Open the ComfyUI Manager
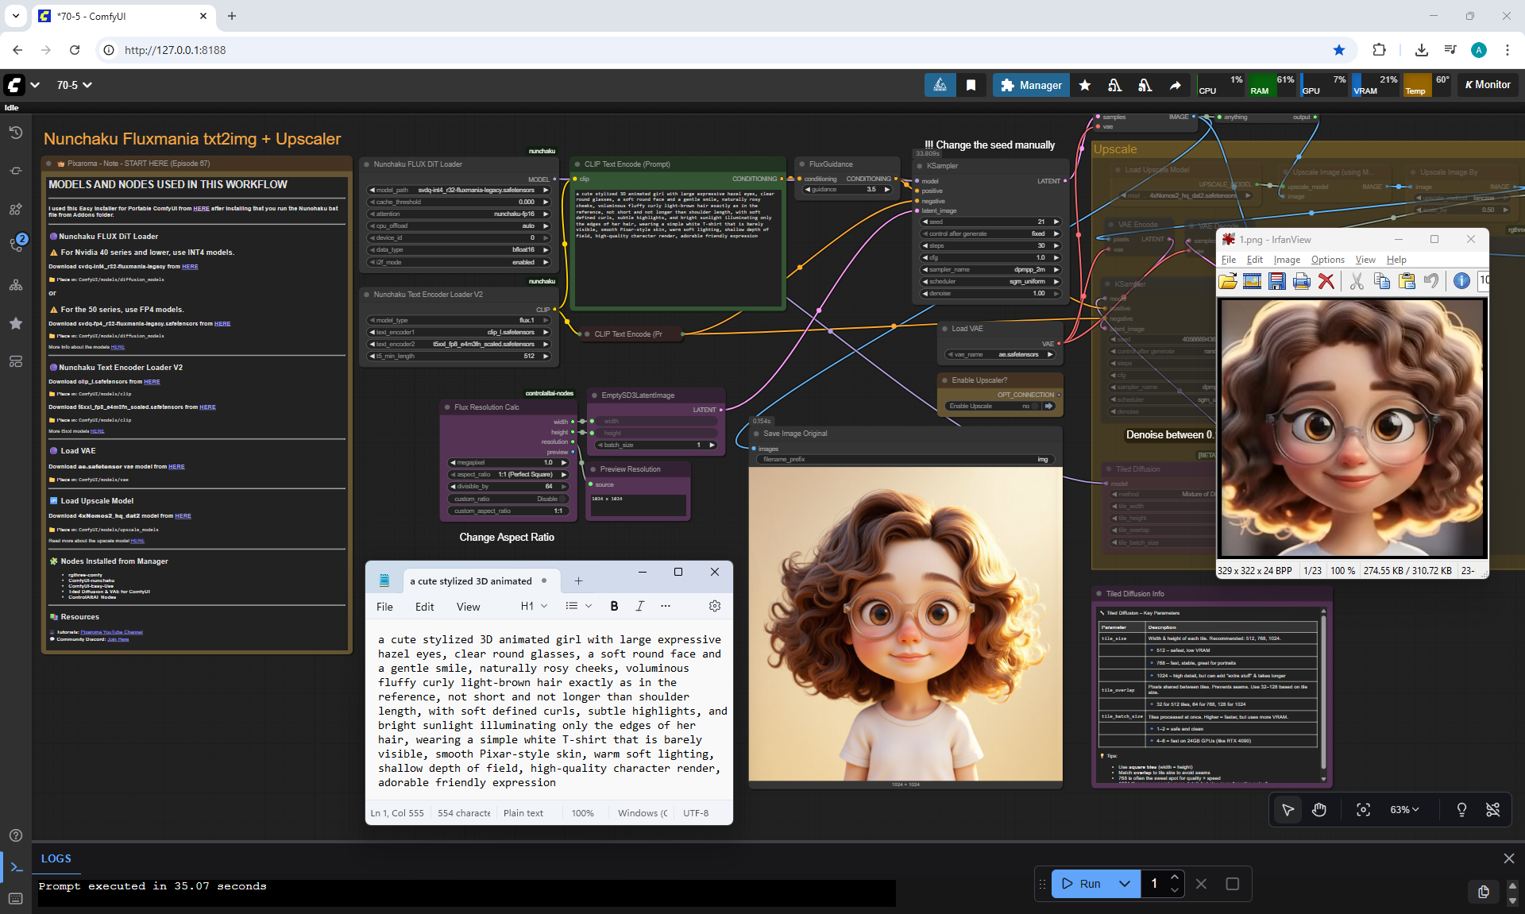 tap(1031, 85)
